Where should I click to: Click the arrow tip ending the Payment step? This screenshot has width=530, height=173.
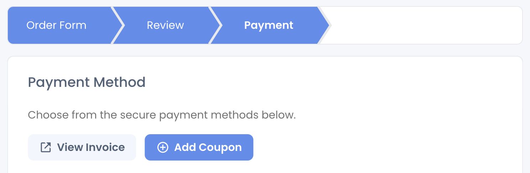(x=324, y=25)
